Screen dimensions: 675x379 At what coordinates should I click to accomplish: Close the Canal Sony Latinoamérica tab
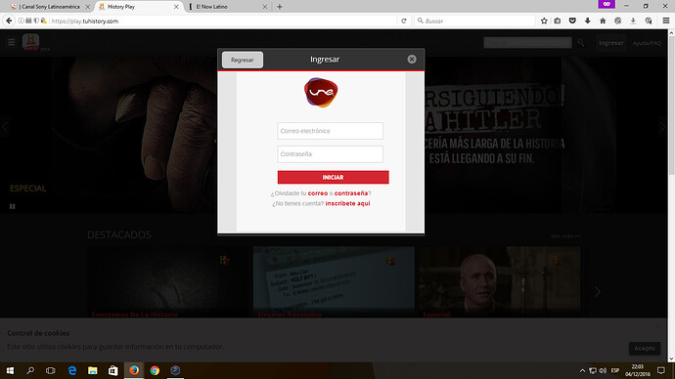pyautogui.click(x=88, y=7)
